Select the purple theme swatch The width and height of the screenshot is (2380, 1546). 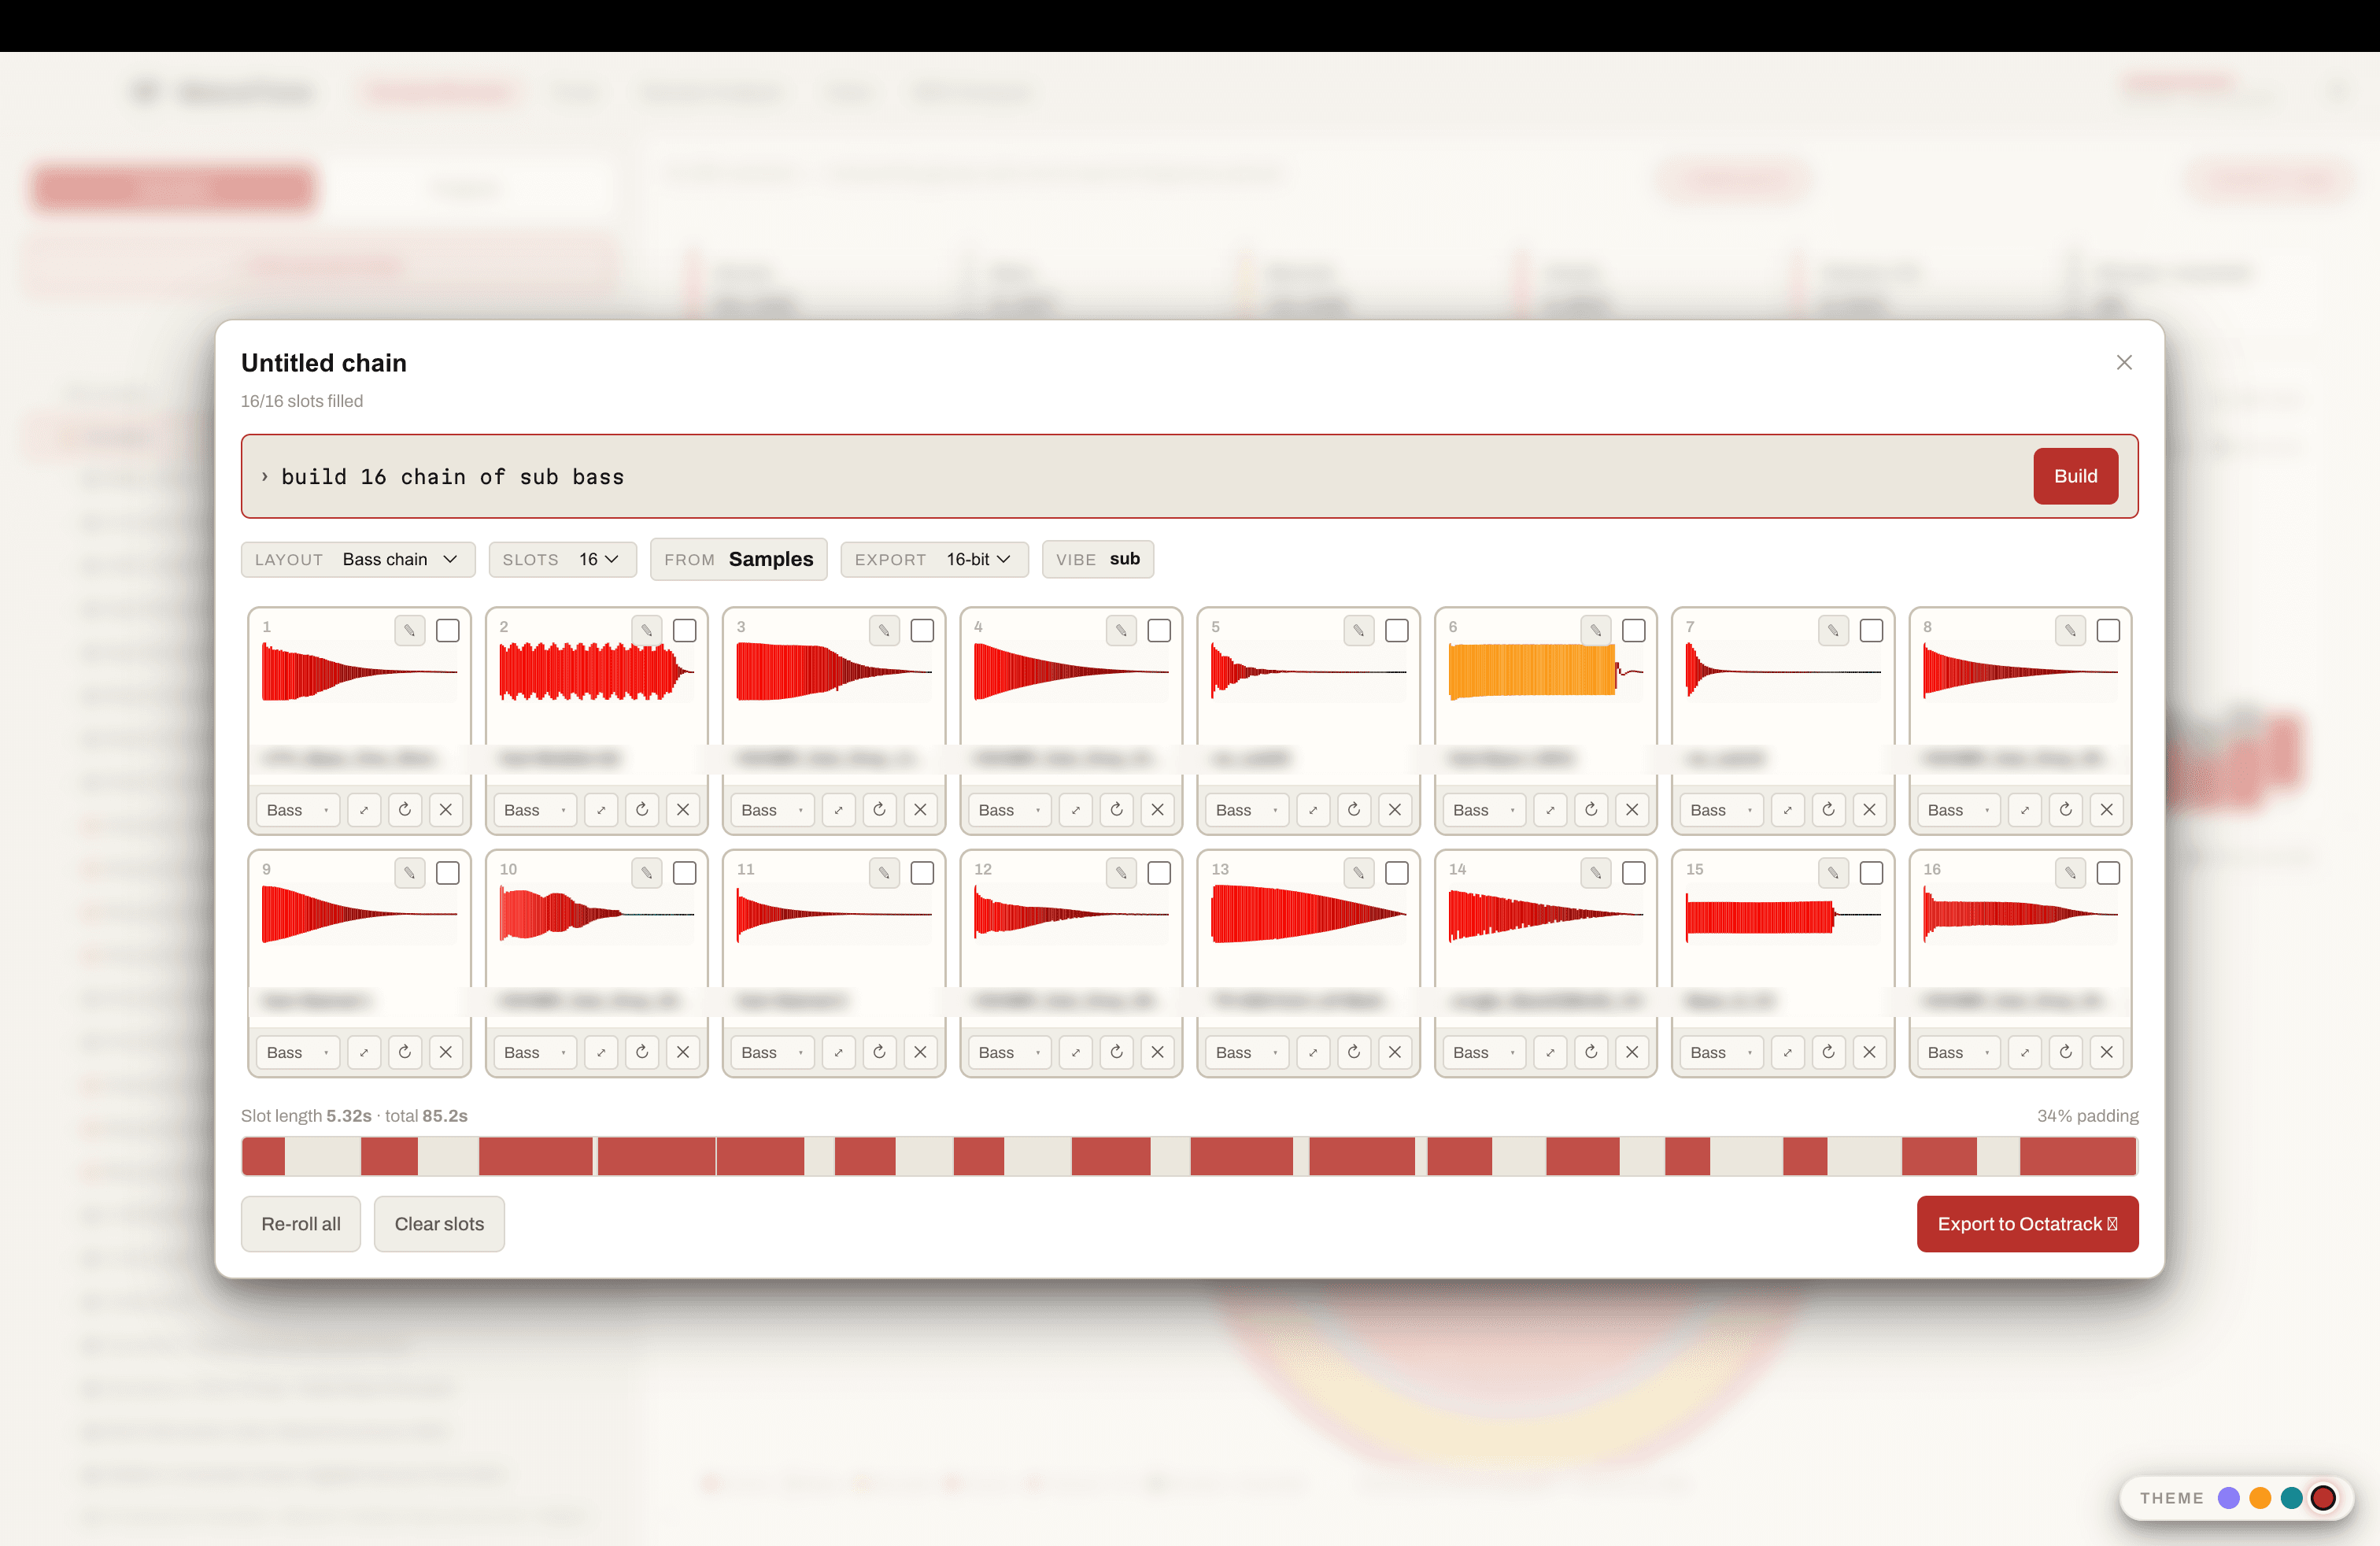(2228, 1497)
